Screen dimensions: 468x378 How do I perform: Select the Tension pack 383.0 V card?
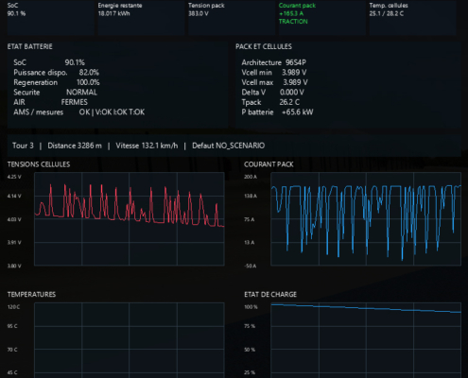click(x=232, y=17)
